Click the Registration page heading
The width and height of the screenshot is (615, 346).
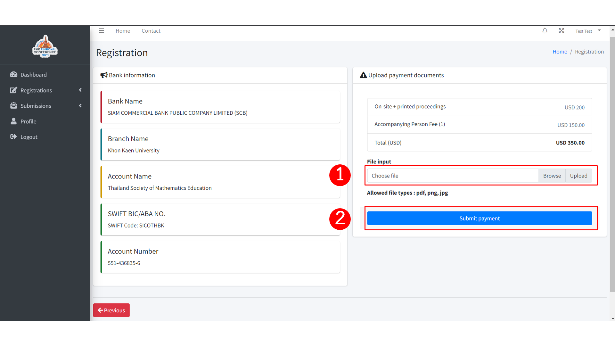122,53
